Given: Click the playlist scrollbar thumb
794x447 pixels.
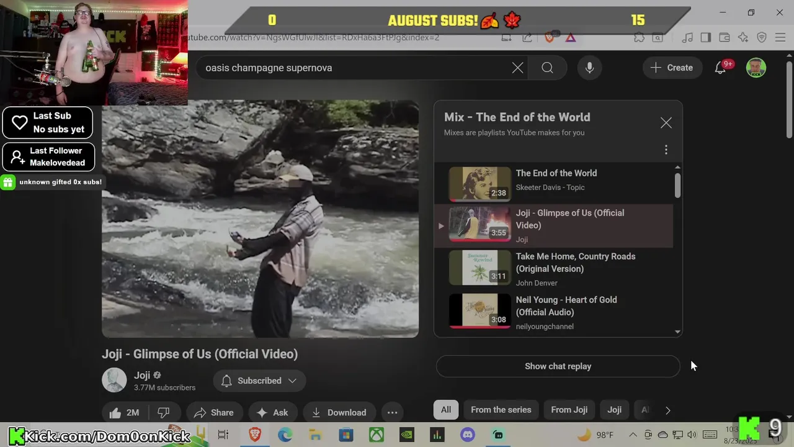Looking at the screenshot, I should click(677, 185).
